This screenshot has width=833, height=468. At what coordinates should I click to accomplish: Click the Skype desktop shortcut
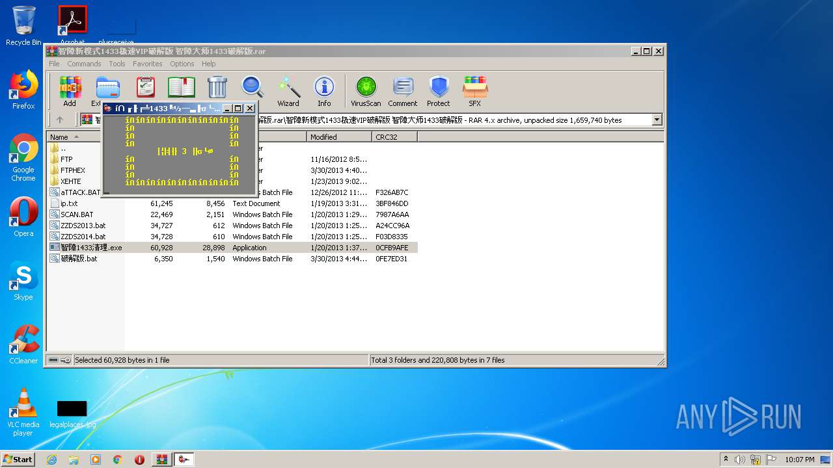coord(23,281)
